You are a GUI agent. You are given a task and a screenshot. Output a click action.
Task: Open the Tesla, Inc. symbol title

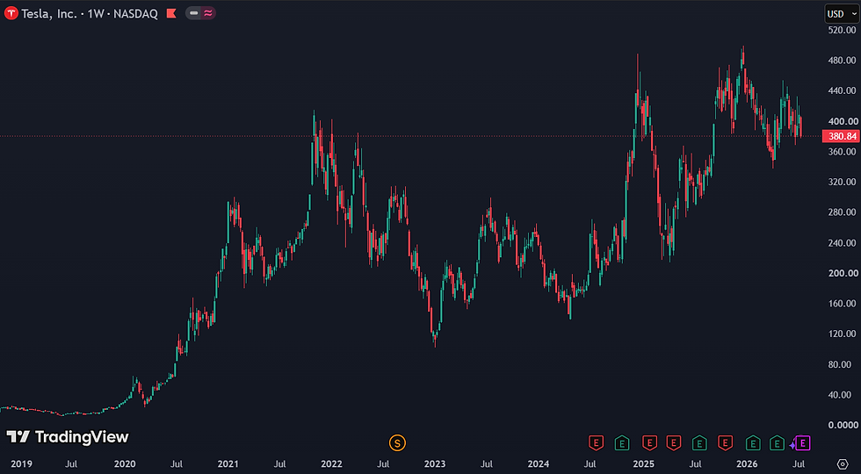tap(49, 14)
